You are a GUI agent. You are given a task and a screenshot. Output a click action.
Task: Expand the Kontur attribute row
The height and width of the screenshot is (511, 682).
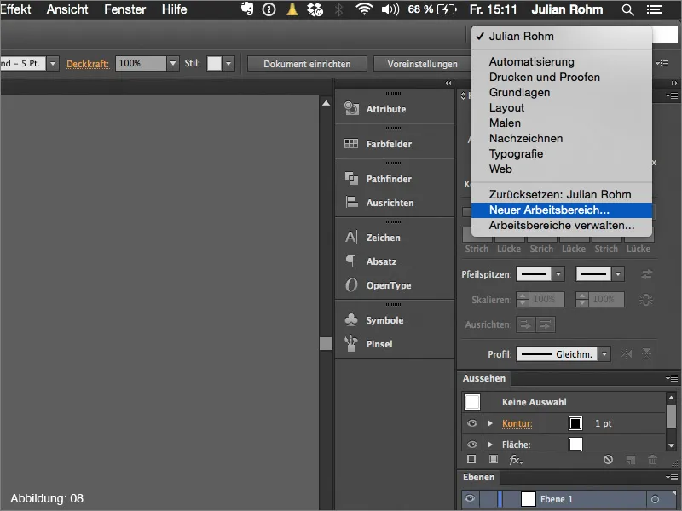click(489, 423)
